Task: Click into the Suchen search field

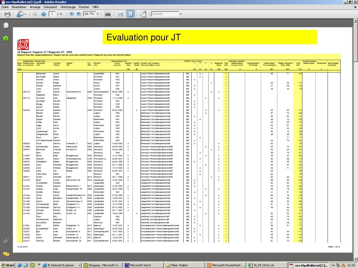Action: point(165,14)
